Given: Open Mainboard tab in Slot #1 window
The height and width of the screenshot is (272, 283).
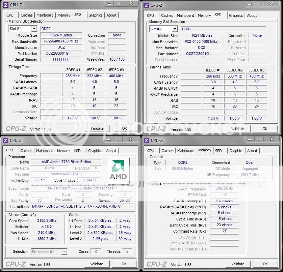Looking at the screenshot, I should (45, 15).
